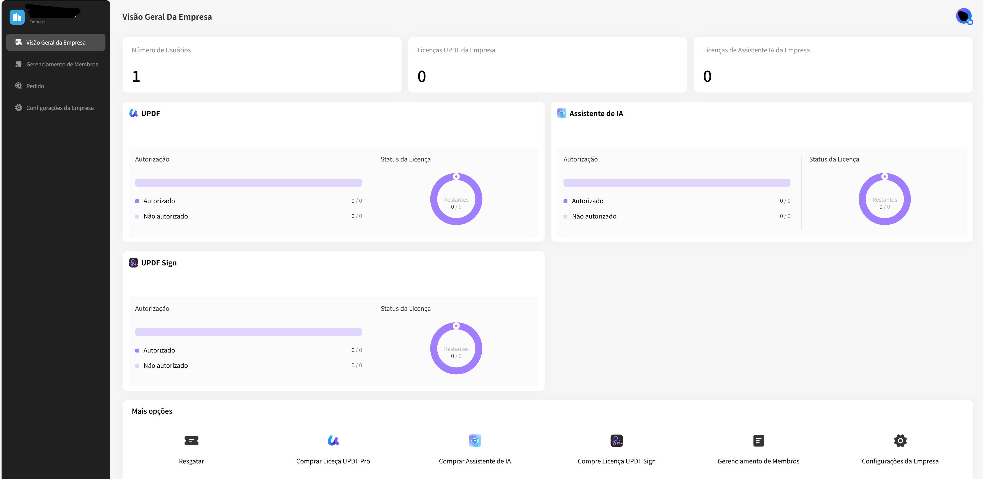
Task: Click the Gerenciamento de Membros document icon
Action: click(x=758, y=440)
